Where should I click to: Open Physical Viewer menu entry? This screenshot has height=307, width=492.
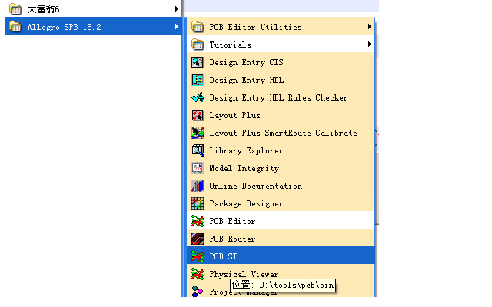(x=281, y=274)
